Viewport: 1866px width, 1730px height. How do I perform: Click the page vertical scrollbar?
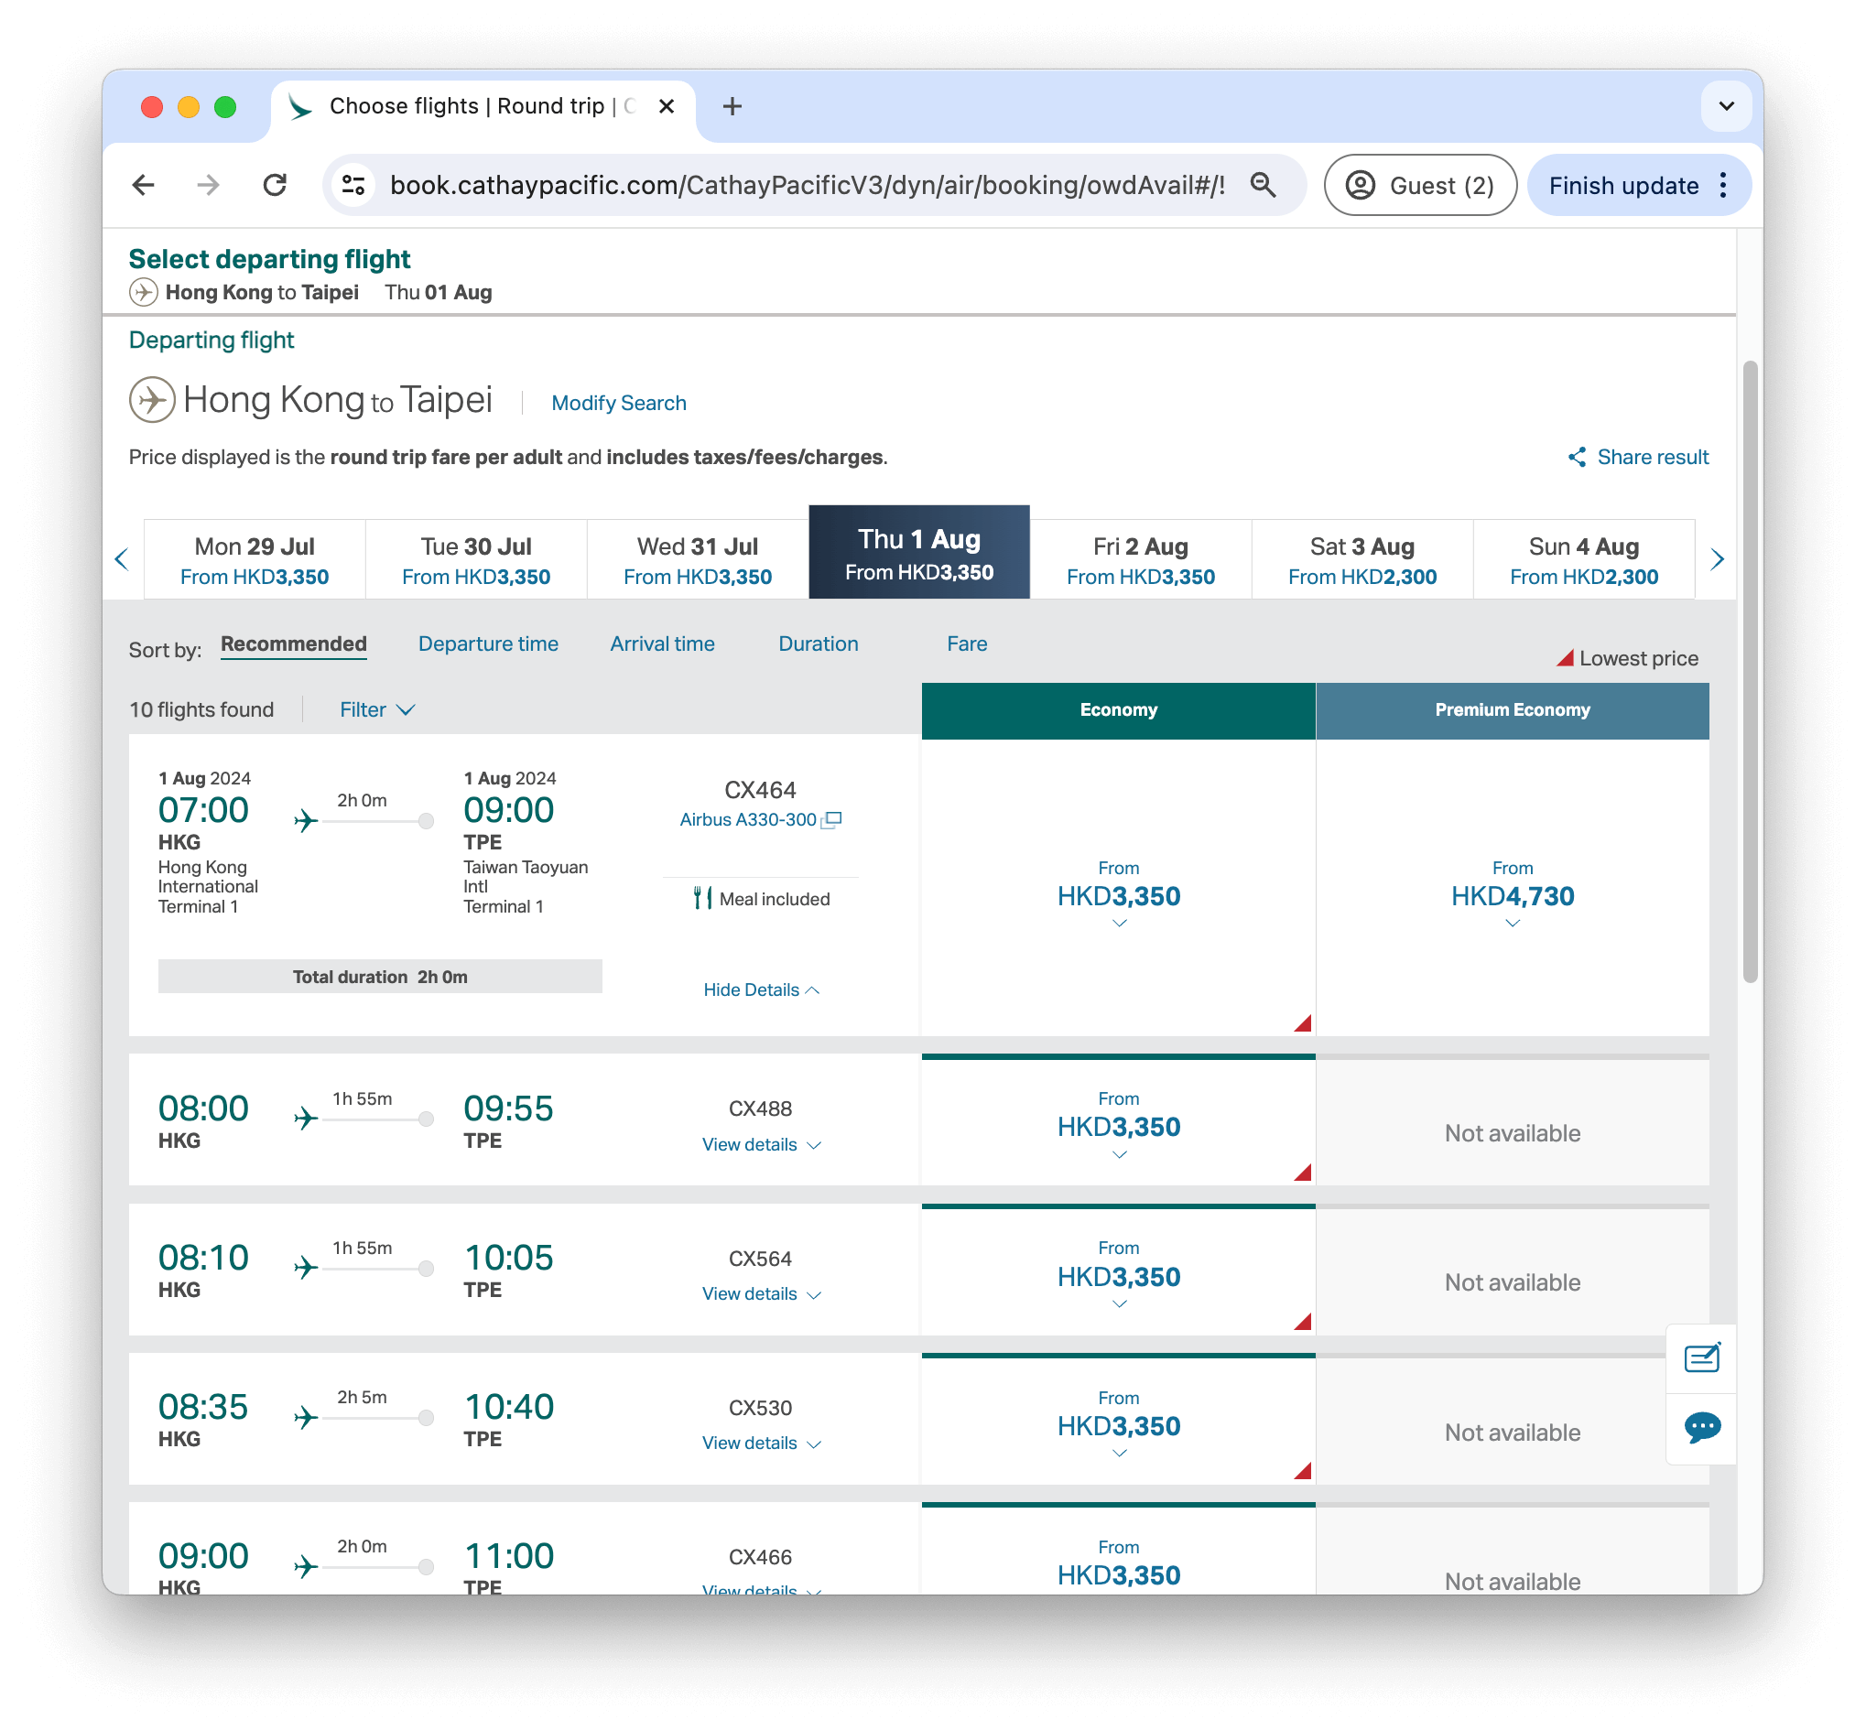[x=1749, y=671]
